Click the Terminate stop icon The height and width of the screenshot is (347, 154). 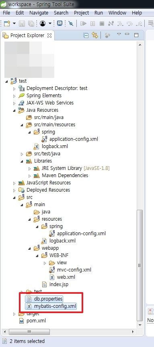[102, 23]
